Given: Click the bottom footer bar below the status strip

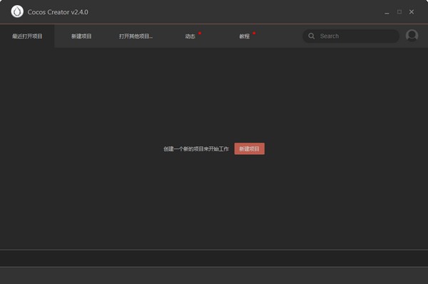Looking at the screenshot, I should [214, 275].
